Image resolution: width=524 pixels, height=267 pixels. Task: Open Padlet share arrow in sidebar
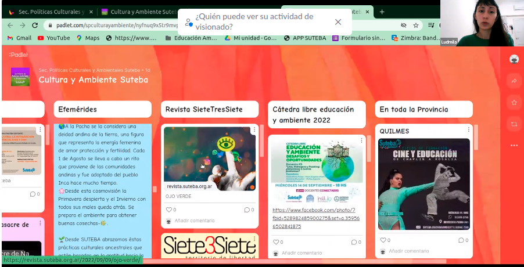tap(514, 81)
